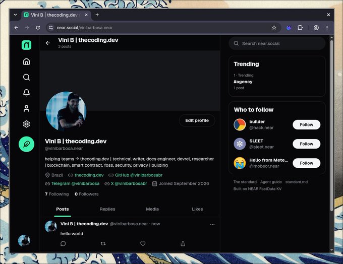
Task: Click the near.social logo in sidebar
Action: click(26, 45)
